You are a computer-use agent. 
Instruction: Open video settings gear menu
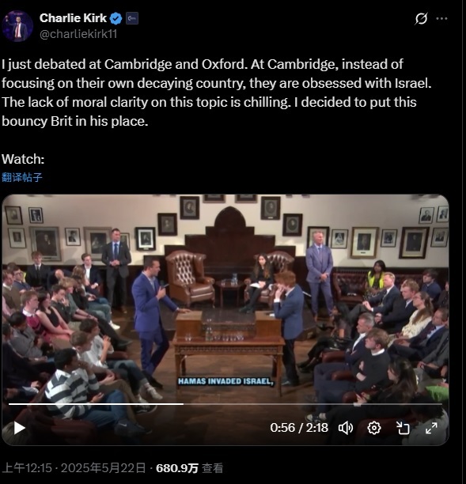[374, 428]
